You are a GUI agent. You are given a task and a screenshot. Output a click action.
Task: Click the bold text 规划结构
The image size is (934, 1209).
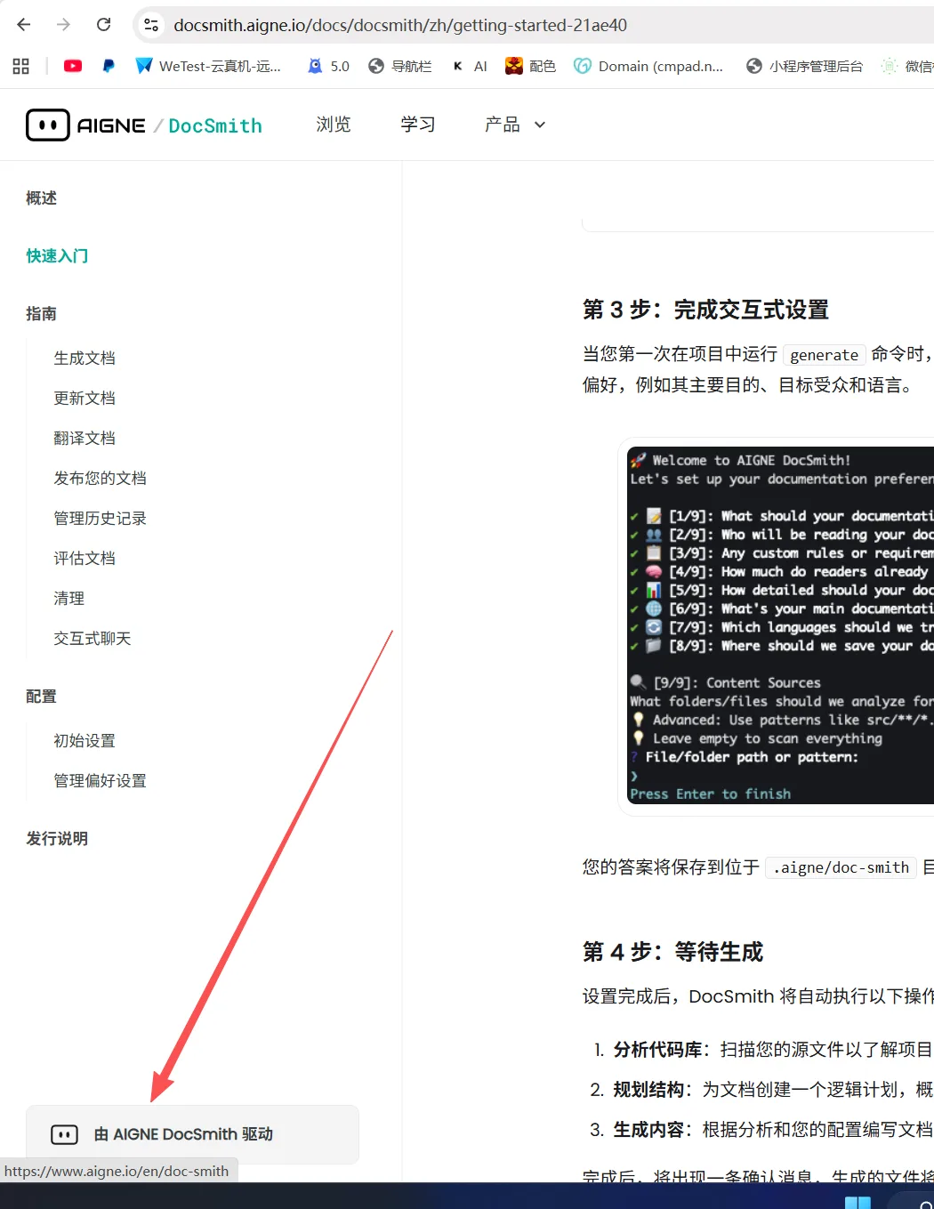click(648, 1090)
